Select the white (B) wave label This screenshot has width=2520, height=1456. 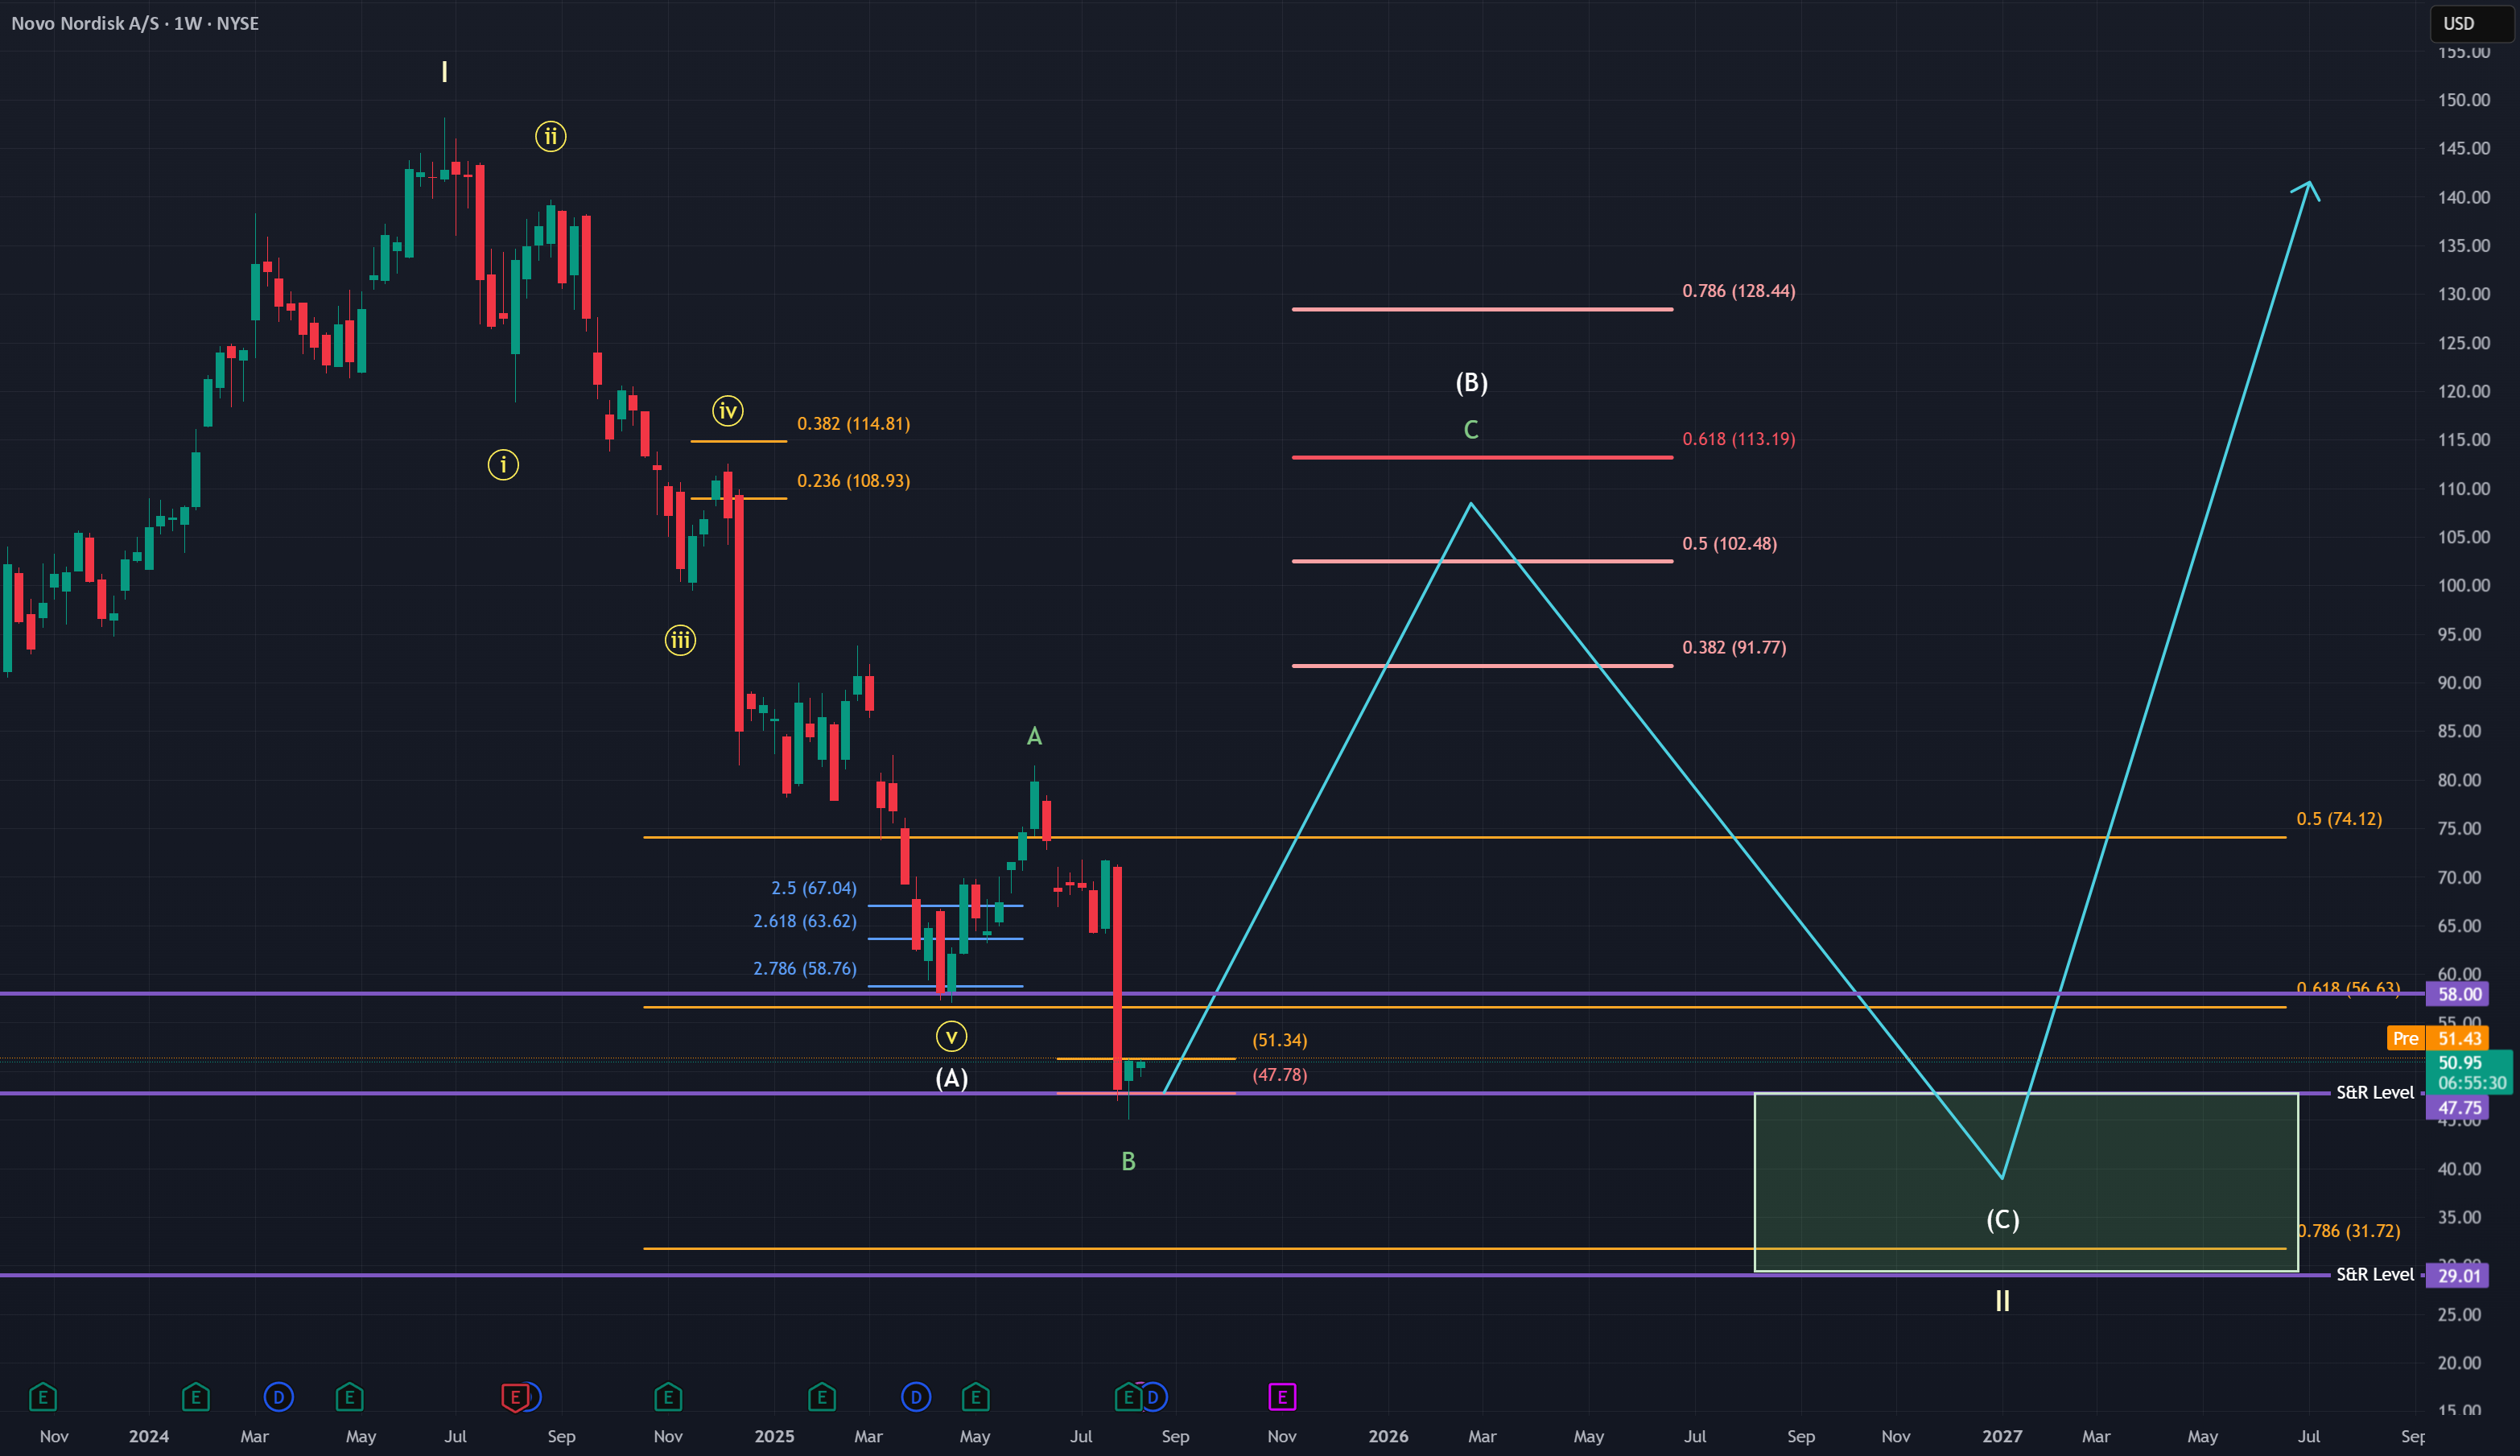click(x=1471, y=382)
